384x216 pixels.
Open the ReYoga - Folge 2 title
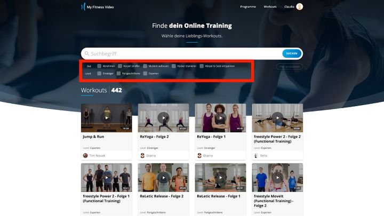154,137
